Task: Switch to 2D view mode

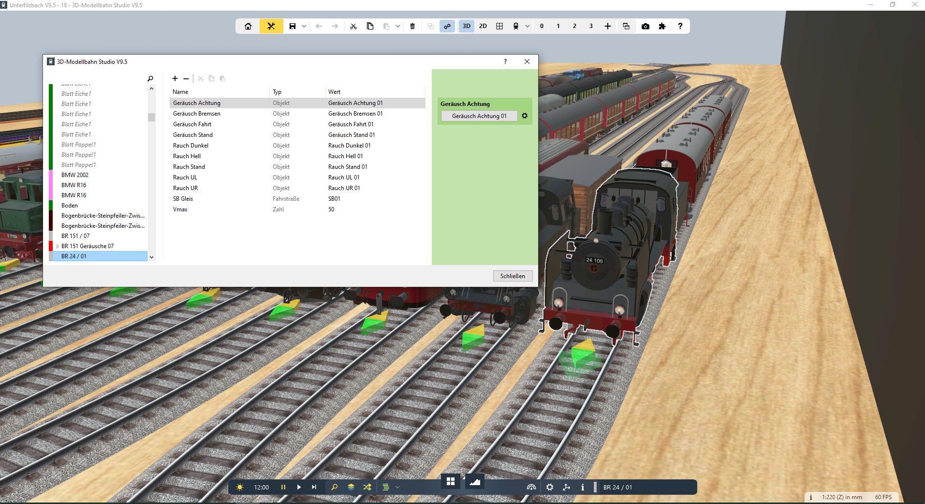Action: pyautogui.click(x=483, y=26)
